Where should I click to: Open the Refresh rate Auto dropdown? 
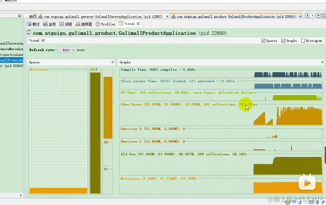[67, 50]
